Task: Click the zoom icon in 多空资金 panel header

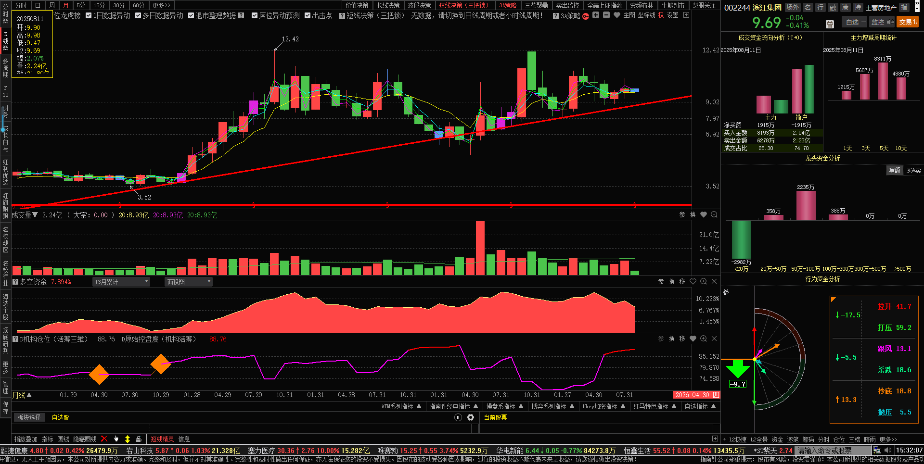Action: click(x=704, y=281)
